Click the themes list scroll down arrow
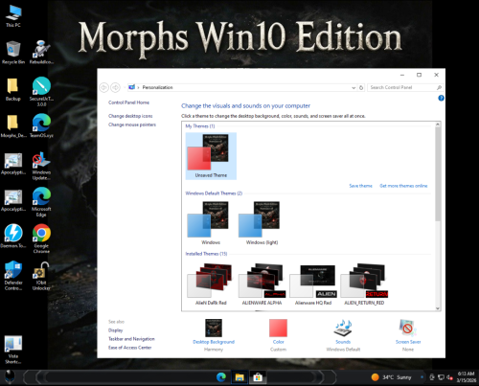The width and height of the screenshot is (479, 386). coord(438,308)
